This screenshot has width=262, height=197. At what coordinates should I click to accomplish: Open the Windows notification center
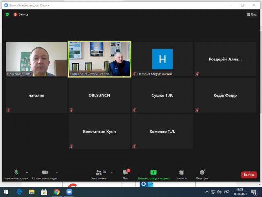click(254, 192)
